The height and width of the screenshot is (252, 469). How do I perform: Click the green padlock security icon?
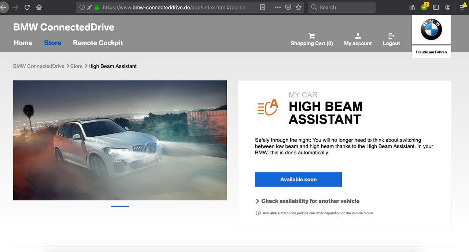click(97, 7)
